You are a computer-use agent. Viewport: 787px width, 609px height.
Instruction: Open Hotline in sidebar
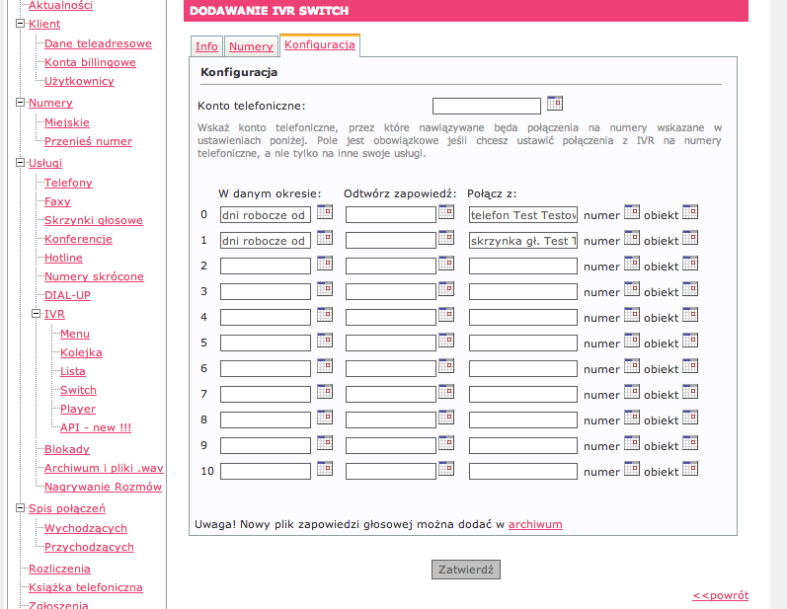coord(63,258)
